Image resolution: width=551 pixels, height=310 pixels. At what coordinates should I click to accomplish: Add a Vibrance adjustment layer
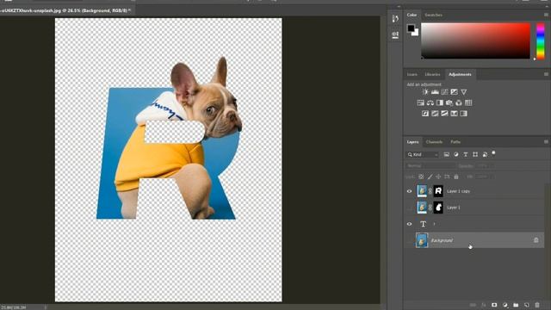point(464,92)
